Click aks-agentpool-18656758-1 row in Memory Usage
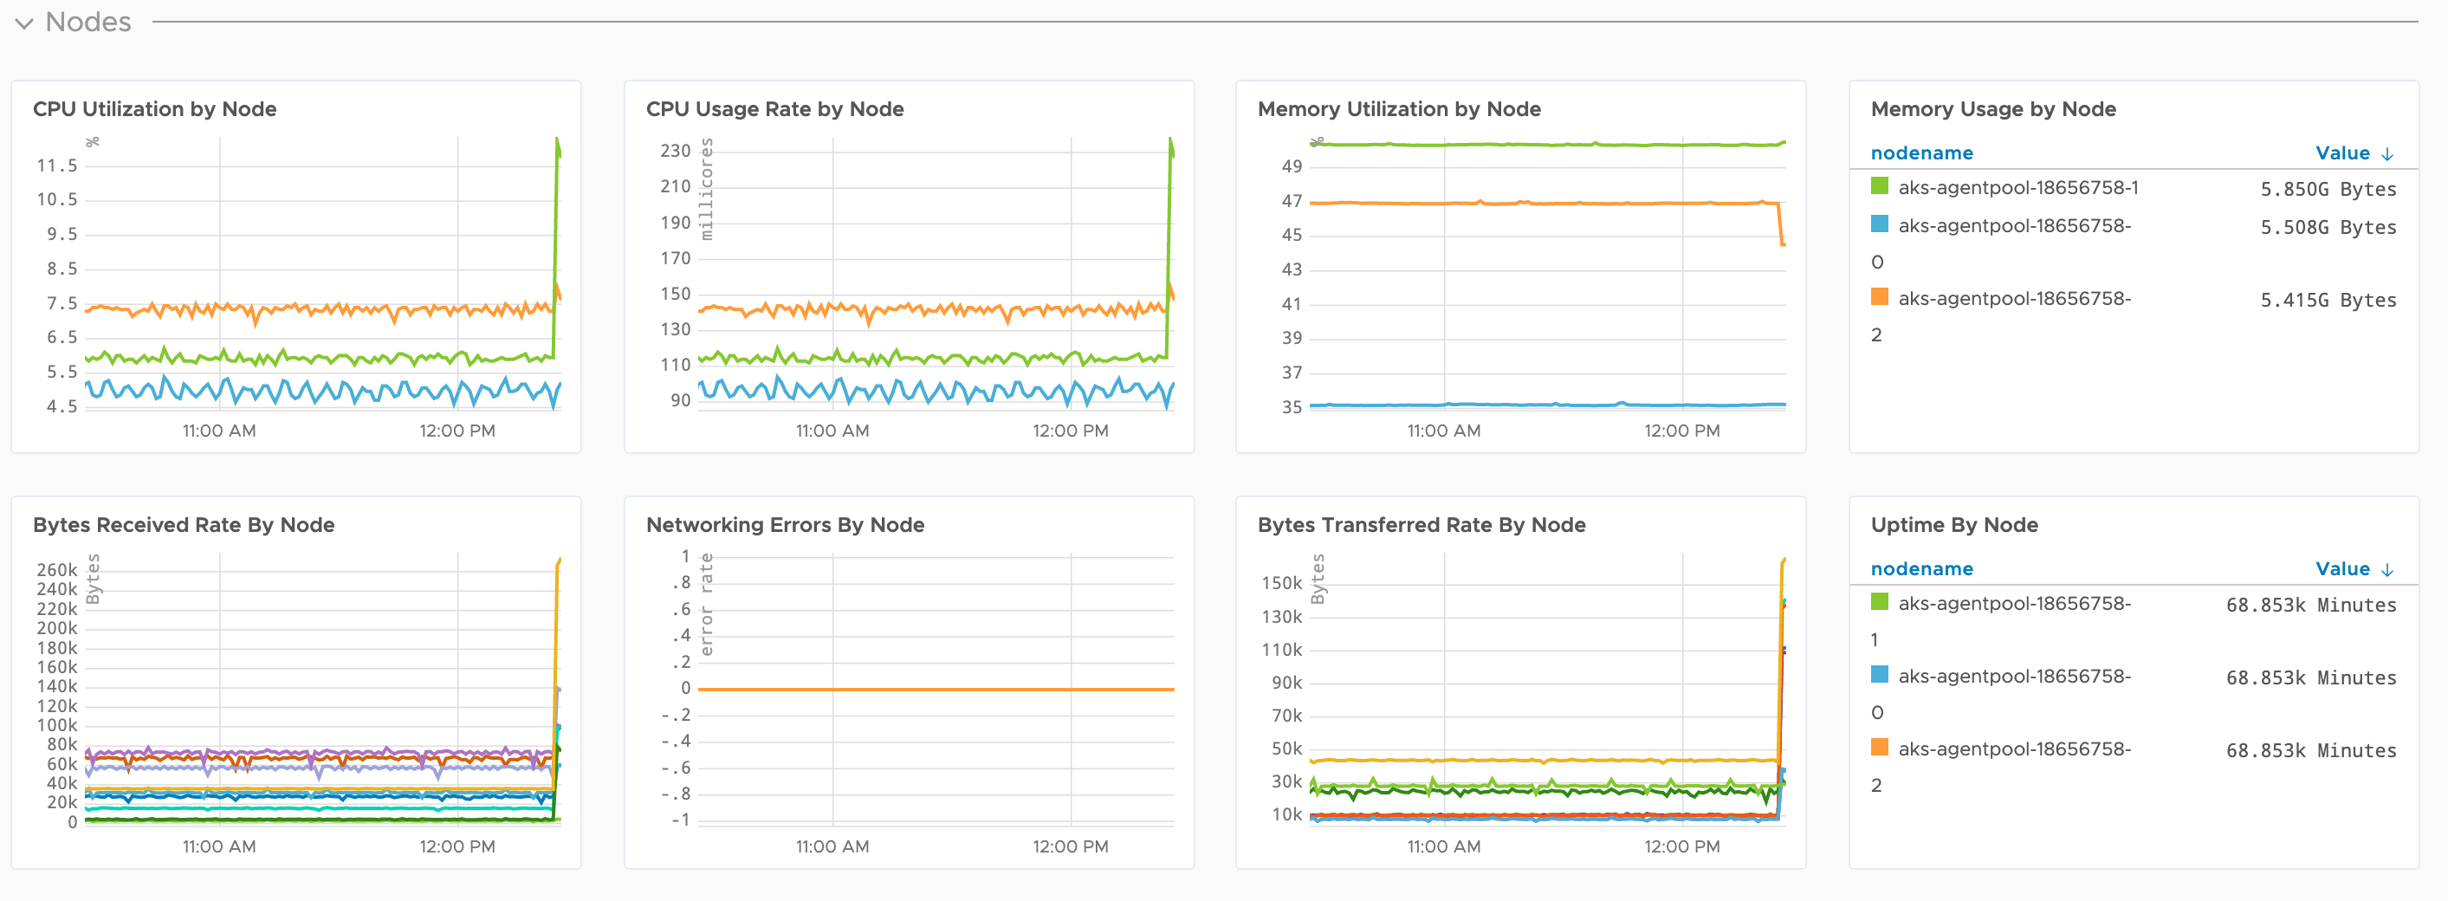Screen dimensions: 2448x901 point(2134,188)
